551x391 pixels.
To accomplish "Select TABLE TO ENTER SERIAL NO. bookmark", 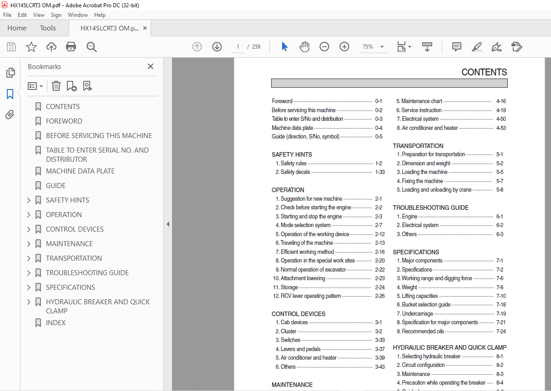I will (97, 155).
